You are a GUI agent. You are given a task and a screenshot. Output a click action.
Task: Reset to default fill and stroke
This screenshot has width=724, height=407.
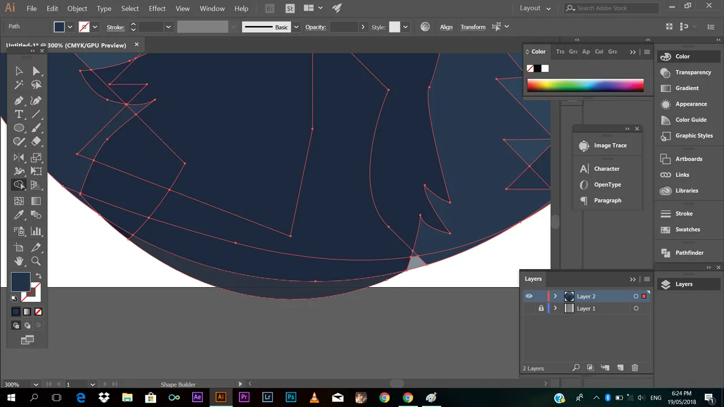14,298
